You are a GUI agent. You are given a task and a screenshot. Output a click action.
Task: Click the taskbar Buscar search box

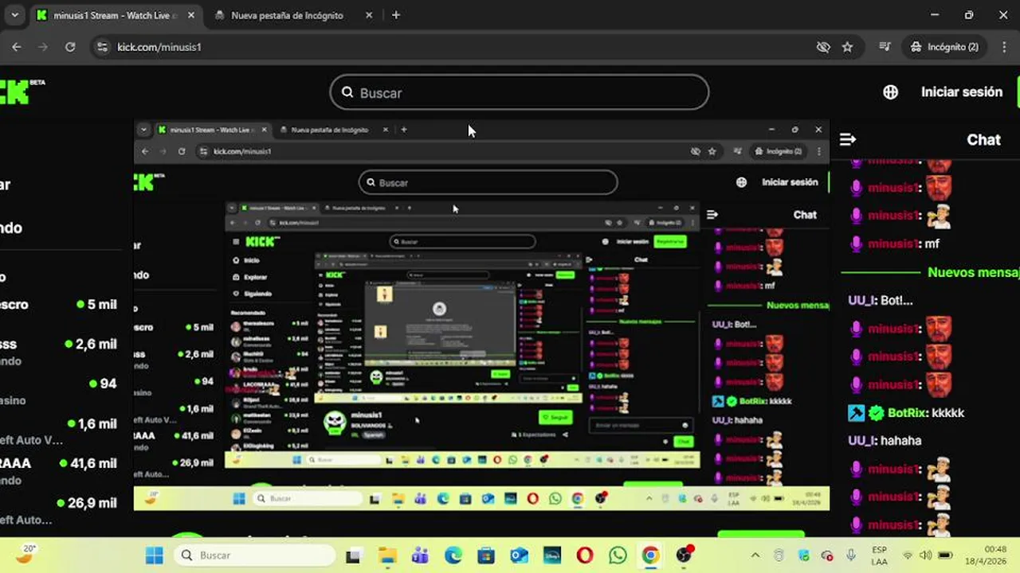coord(253,555)
